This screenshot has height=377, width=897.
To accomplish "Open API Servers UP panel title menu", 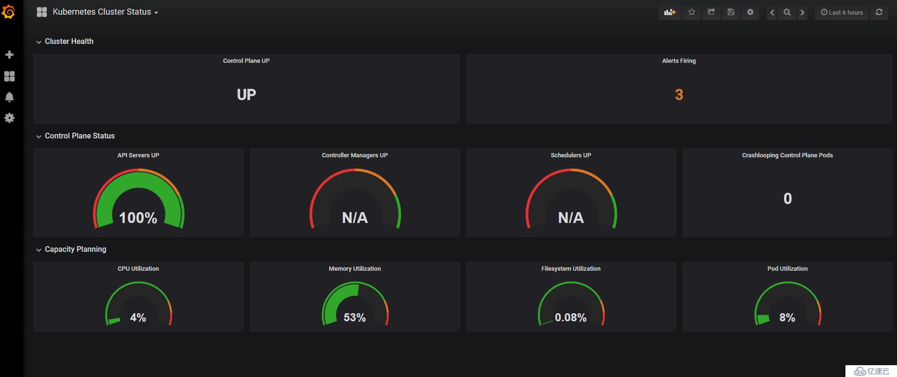I will (x=139, y=155).
